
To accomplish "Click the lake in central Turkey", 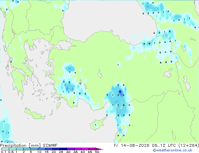I will pyautogui.click(x=99, y=74).
